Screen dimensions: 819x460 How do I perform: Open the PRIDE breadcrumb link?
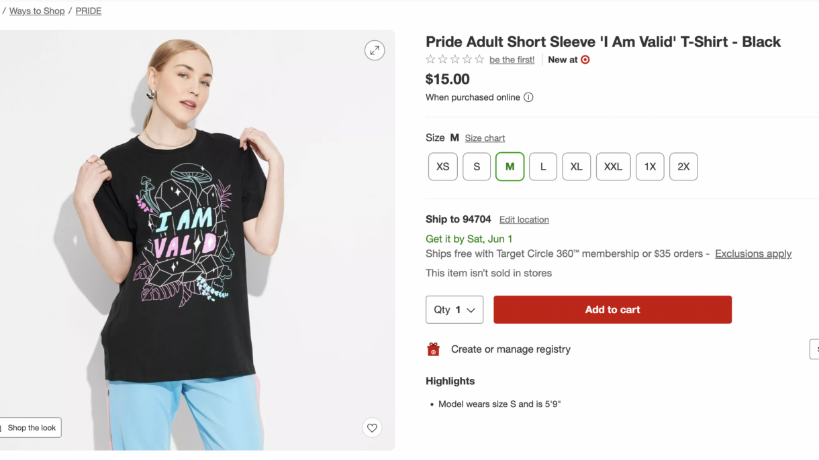click(x=89, y=11)
